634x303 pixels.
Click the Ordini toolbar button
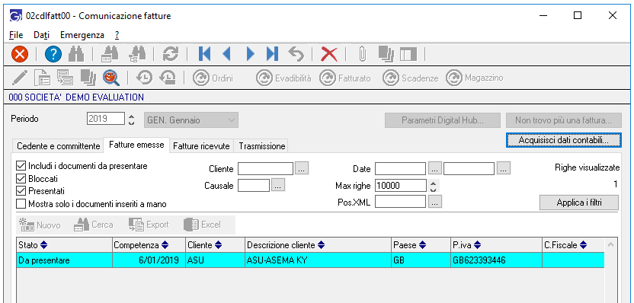pyautogui.click(x=213, y=78)
